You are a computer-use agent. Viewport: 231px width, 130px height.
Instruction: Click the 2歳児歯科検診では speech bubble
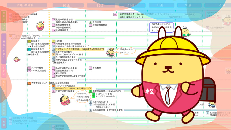point(162,27)
